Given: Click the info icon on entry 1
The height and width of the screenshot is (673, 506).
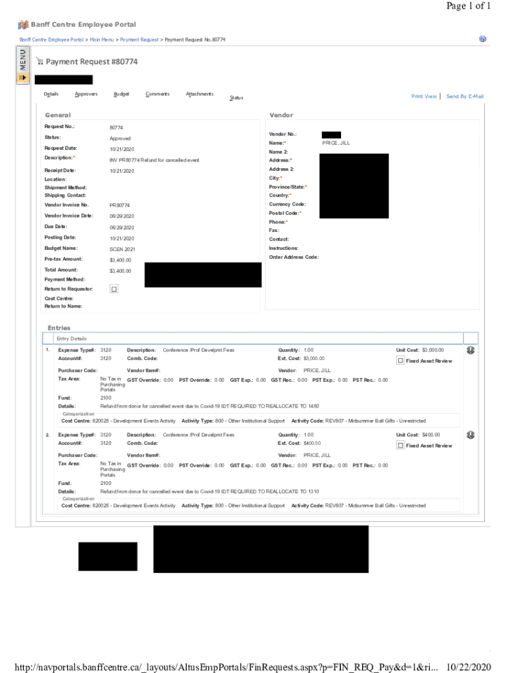Looking at the screenshot, I should (x=471, y=350).
